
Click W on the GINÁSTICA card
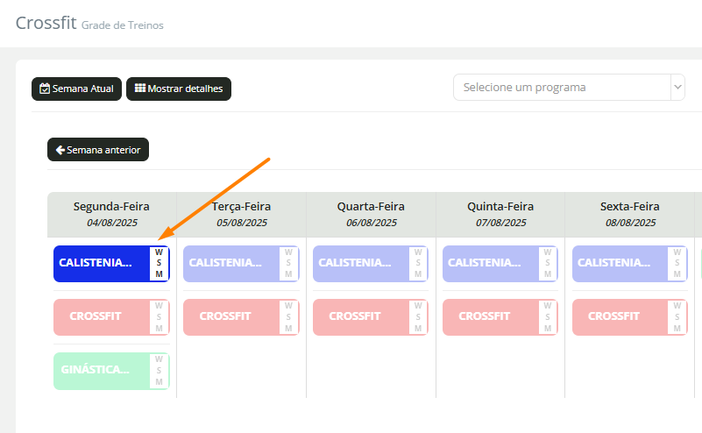159,359
